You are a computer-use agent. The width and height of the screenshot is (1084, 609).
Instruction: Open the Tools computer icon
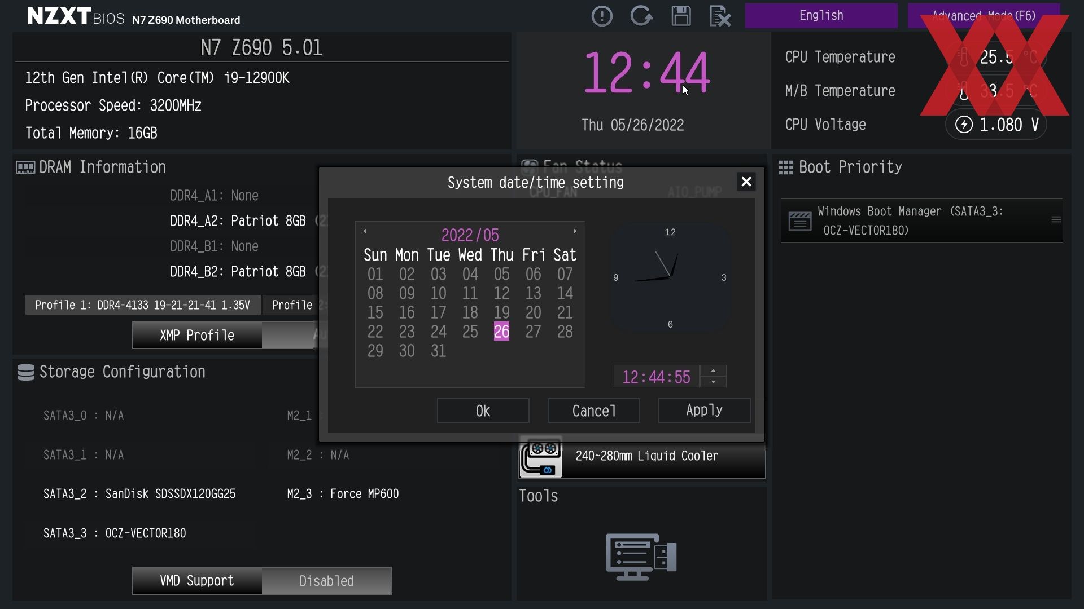pos(641,557)
